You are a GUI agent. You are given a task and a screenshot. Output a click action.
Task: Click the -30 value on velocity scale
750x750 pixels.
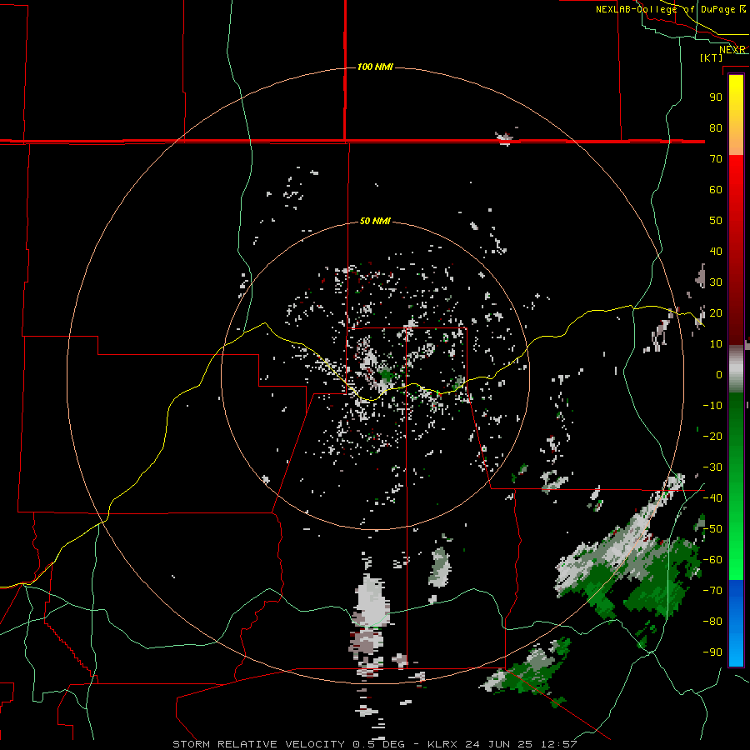[x=712, y=467]
